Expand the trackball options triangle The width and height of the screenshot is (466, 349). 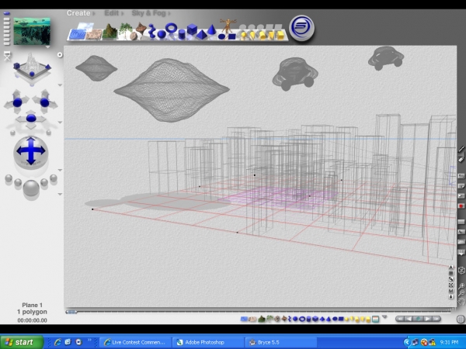[60, 170]
